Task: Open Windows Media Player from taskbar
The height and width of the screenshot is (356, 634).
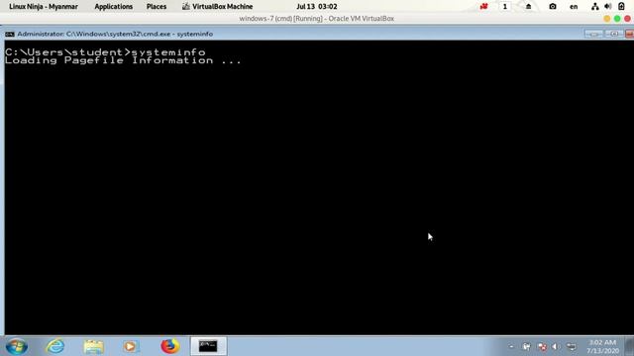Action: (x=130, y=346)
